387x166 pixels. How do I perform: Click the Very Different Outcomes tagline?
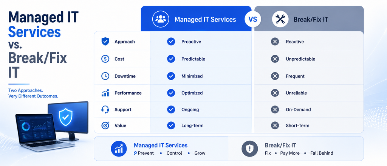tap(33, 96)
